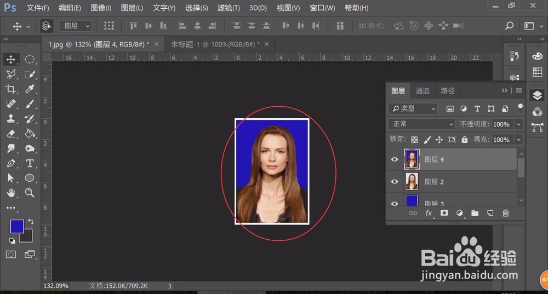The width and height of the screenshot is (548, 294).
Task: Select the 图层 2 layer thumbnail
Action: [x=411, y=181]
